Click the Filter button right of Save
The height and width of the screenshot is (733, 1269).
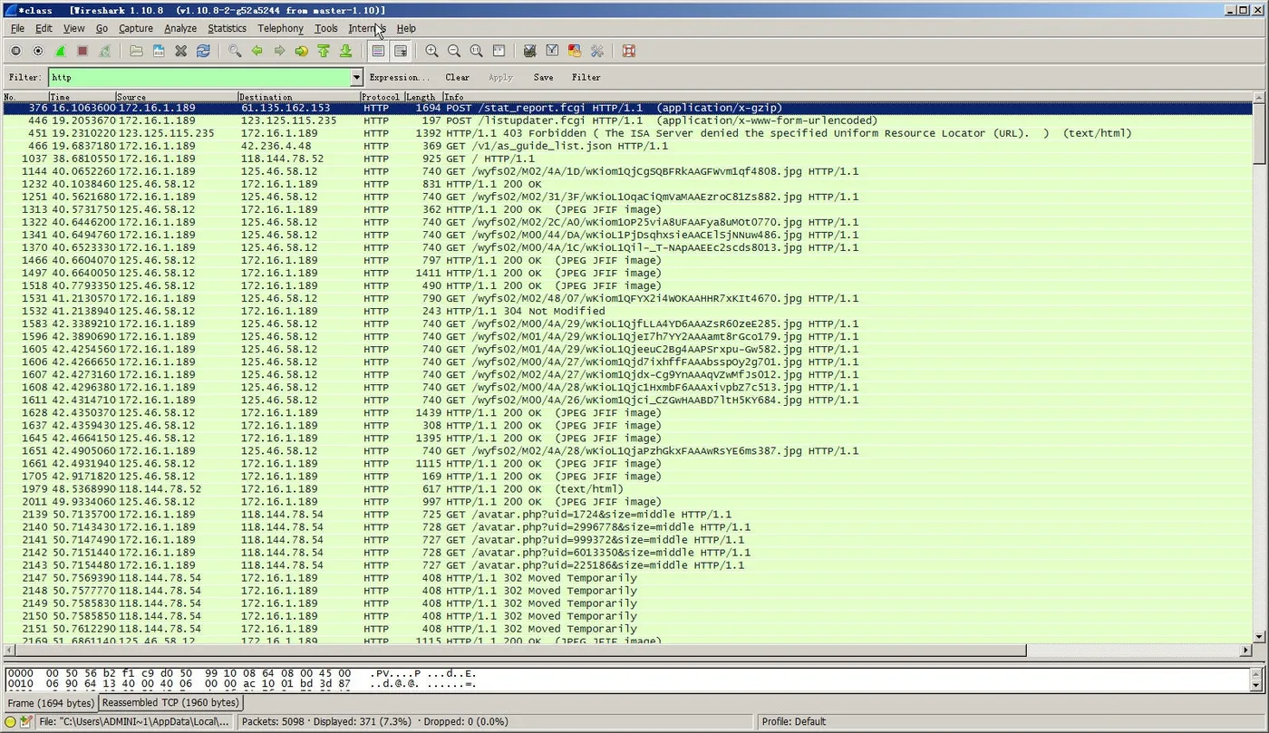(586, 78)
